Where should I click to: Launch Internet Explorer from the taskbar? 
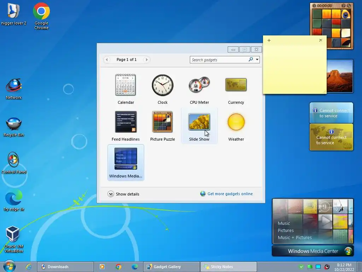pos(29,267)
